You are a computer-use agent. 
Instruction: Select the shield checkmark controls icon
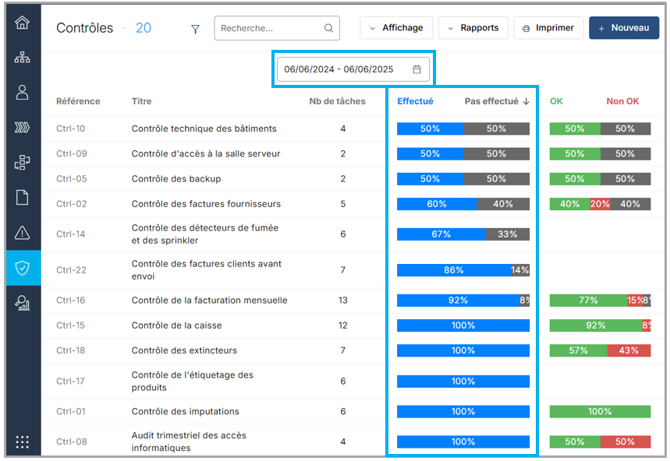coord(22,268)
